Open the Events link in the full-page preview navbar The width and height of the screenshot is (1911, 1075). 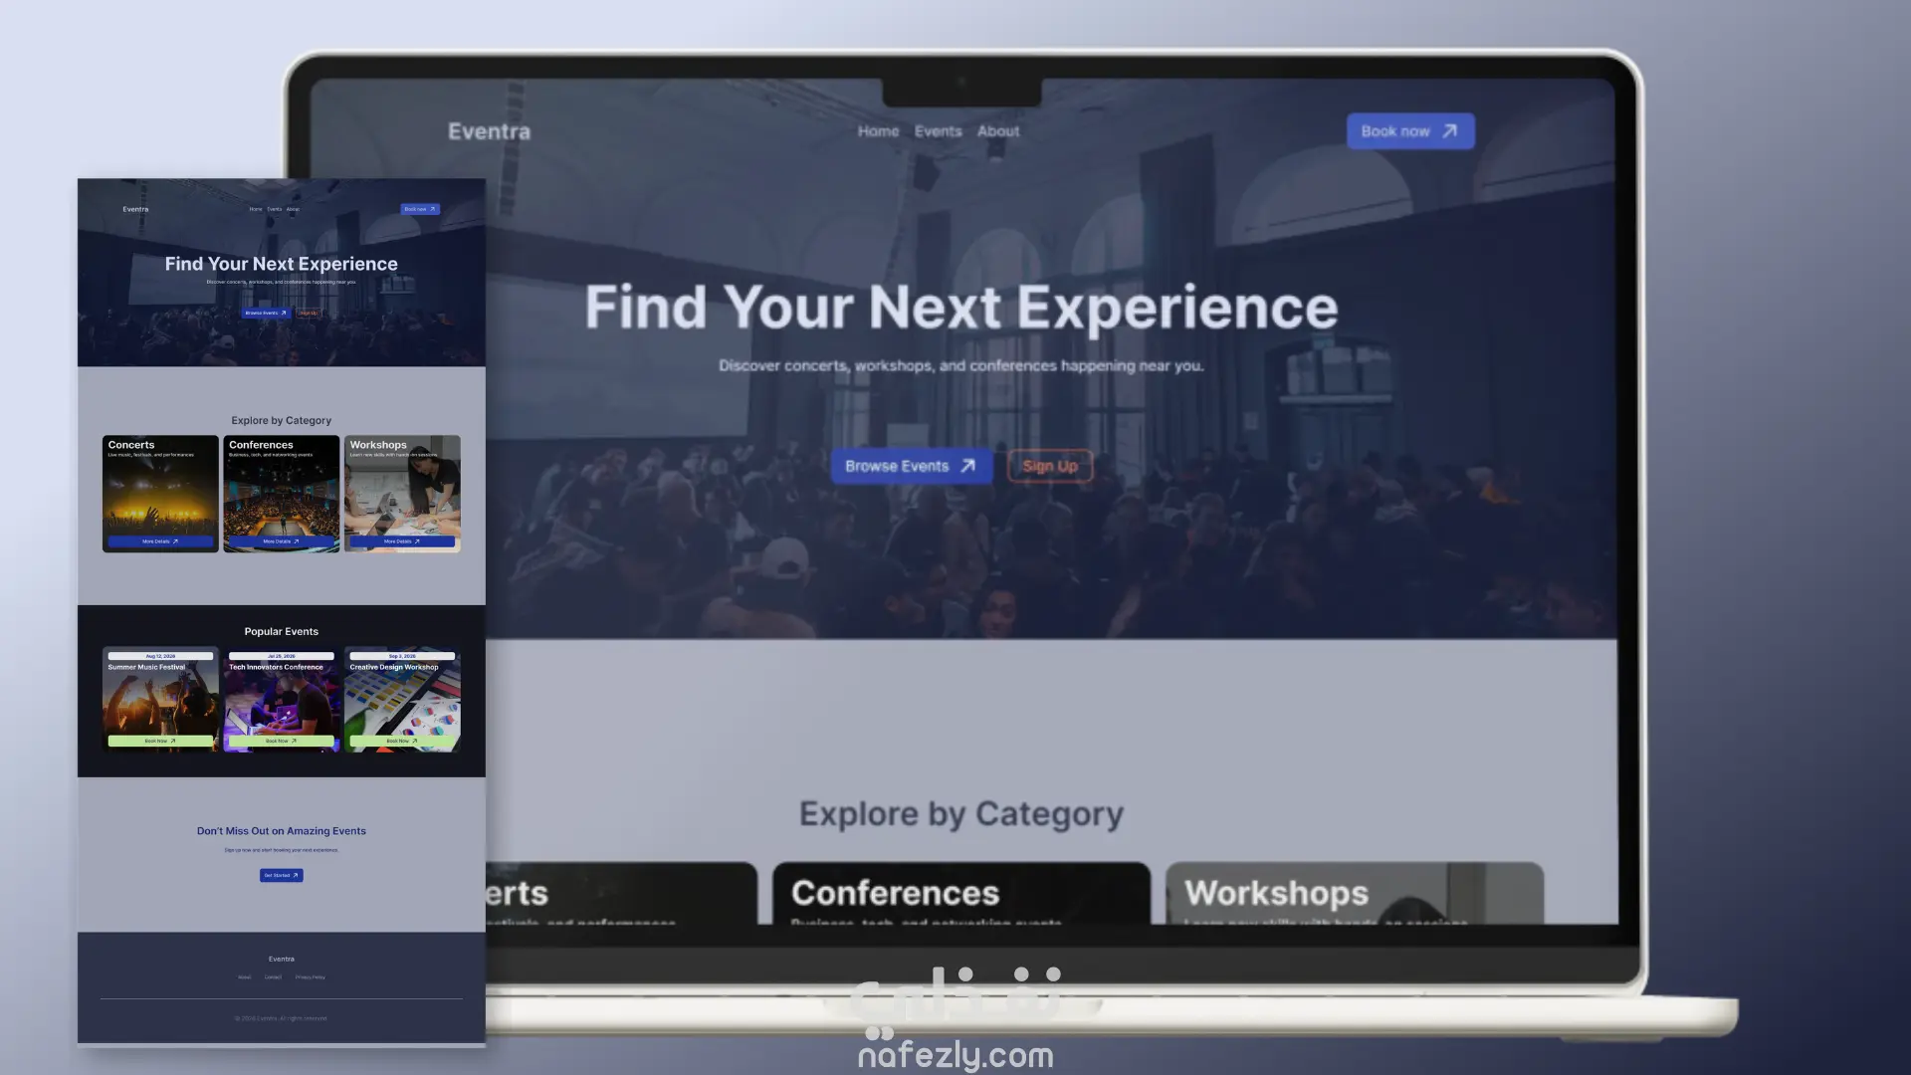[275, 209]
